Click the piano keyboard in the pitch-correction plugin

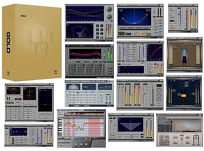(x=60, y=127)
